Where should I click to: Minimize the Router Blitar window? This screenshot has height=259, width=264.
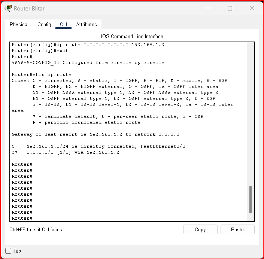208,8
